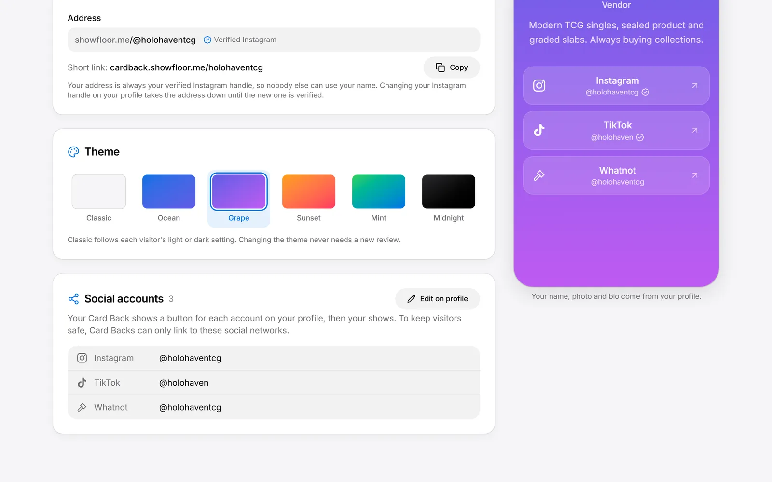Open the Instagram link in the preview

[x=616, y=85]
